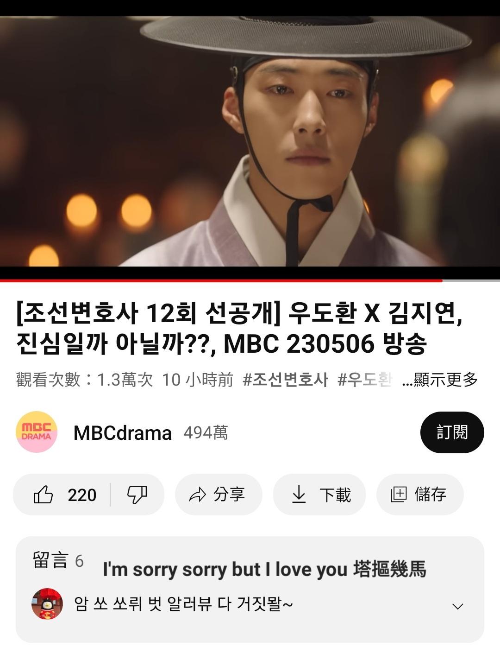Screen dimensions: 500x660
Task: Click the save to playlist icon
Action: (399, 495)
